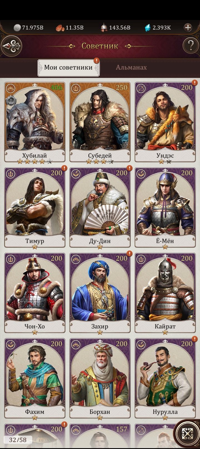Viewport: 200px width, 449px height.
Task: Select the Кайрат advisor card
Action: tap(165, 293)
